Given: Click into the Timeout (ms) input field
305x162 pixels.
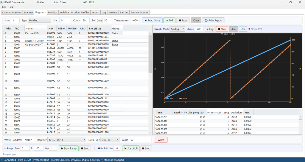Looking at the screenshot, I should (135, 21).
